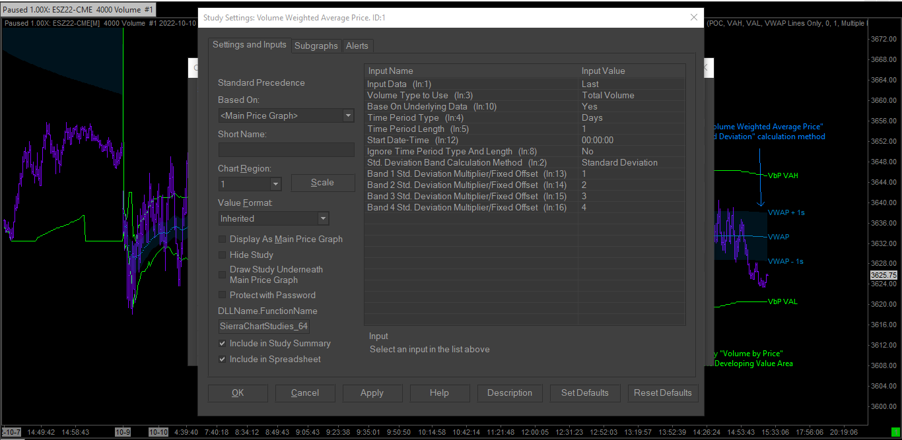Image resolution: width=902 pixels, height=440 pixels.
Task: Click the '00:00:00' start time value
Action: point(597,140)
